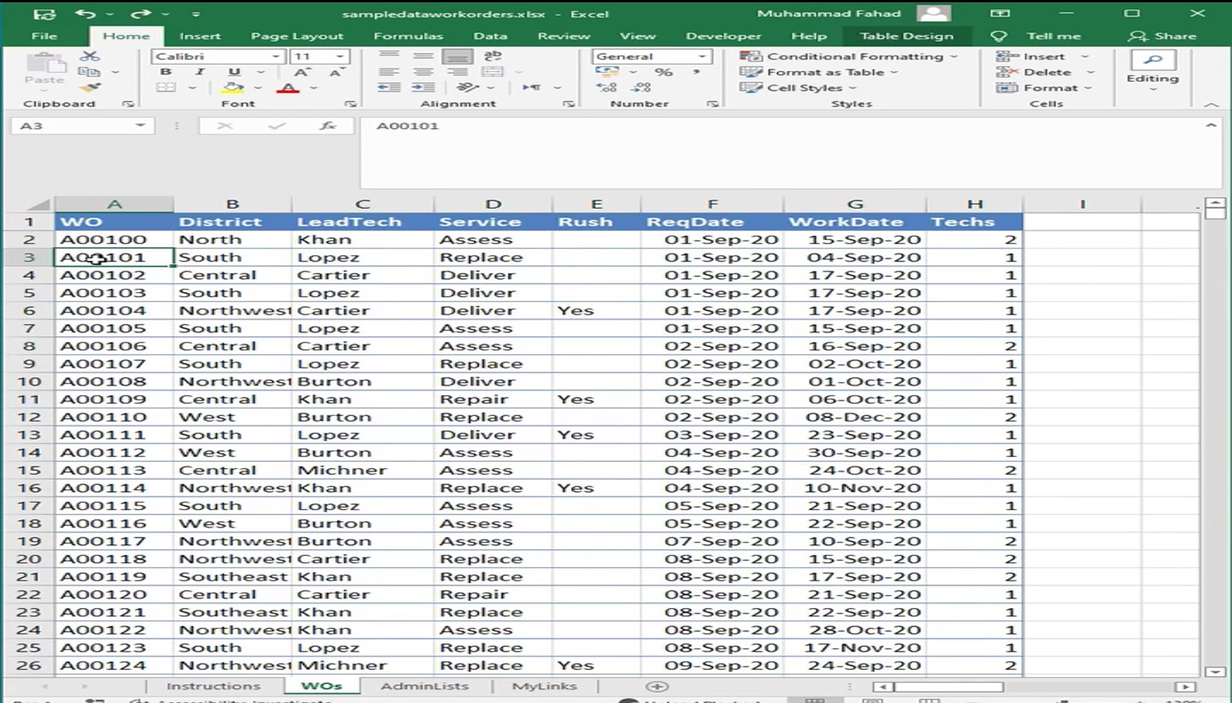Screen dimensions: 1232x703
Task: Collapse the ribbon with chevron
Action: tap(1211, 104)
